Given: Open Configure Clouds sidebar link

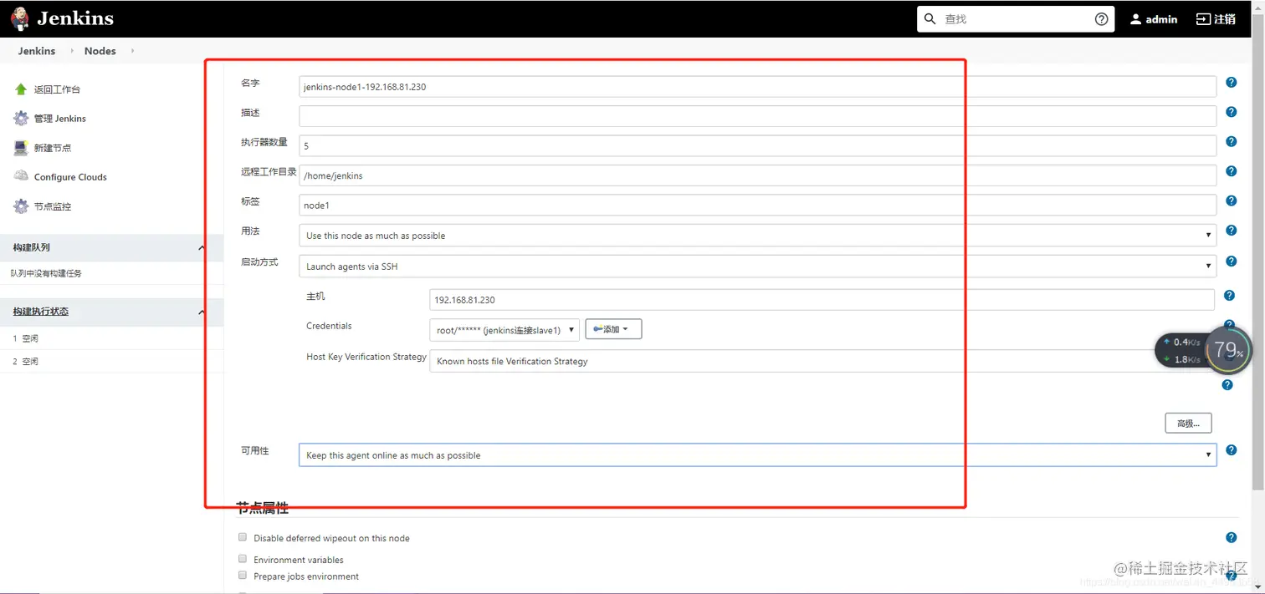Looking at the screenshot, I should pos(70,177).
